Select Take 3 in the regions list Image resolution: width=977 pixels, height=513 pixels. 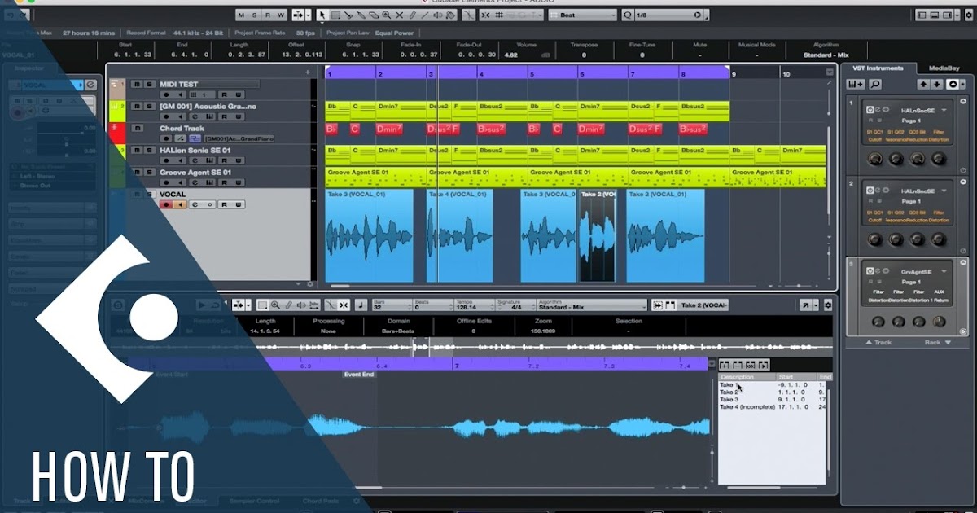729,399
